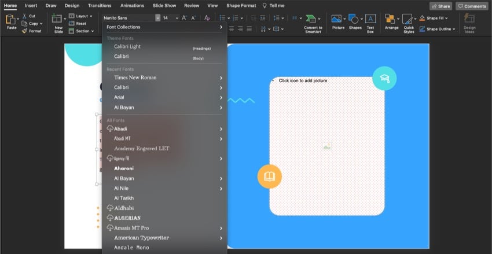Open the Layout dropdown
Viewport: 492px width, 254px height.
pos(82,16)
